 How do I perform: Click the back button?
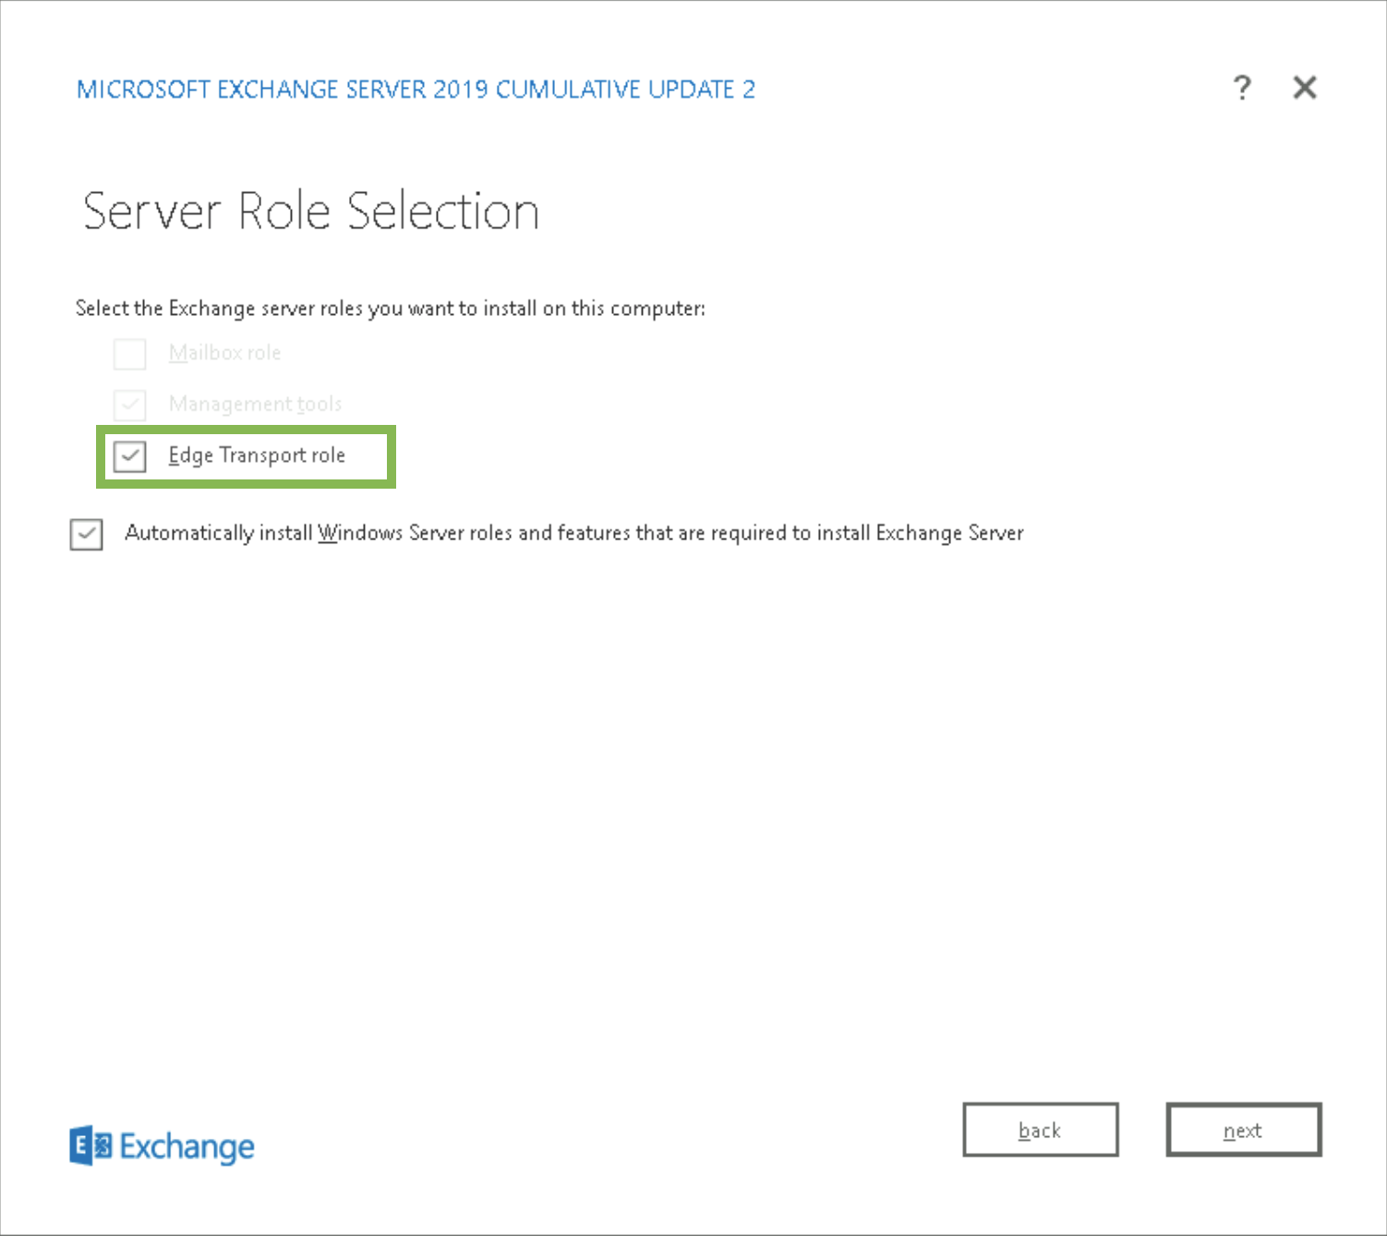(1040, 1130)
